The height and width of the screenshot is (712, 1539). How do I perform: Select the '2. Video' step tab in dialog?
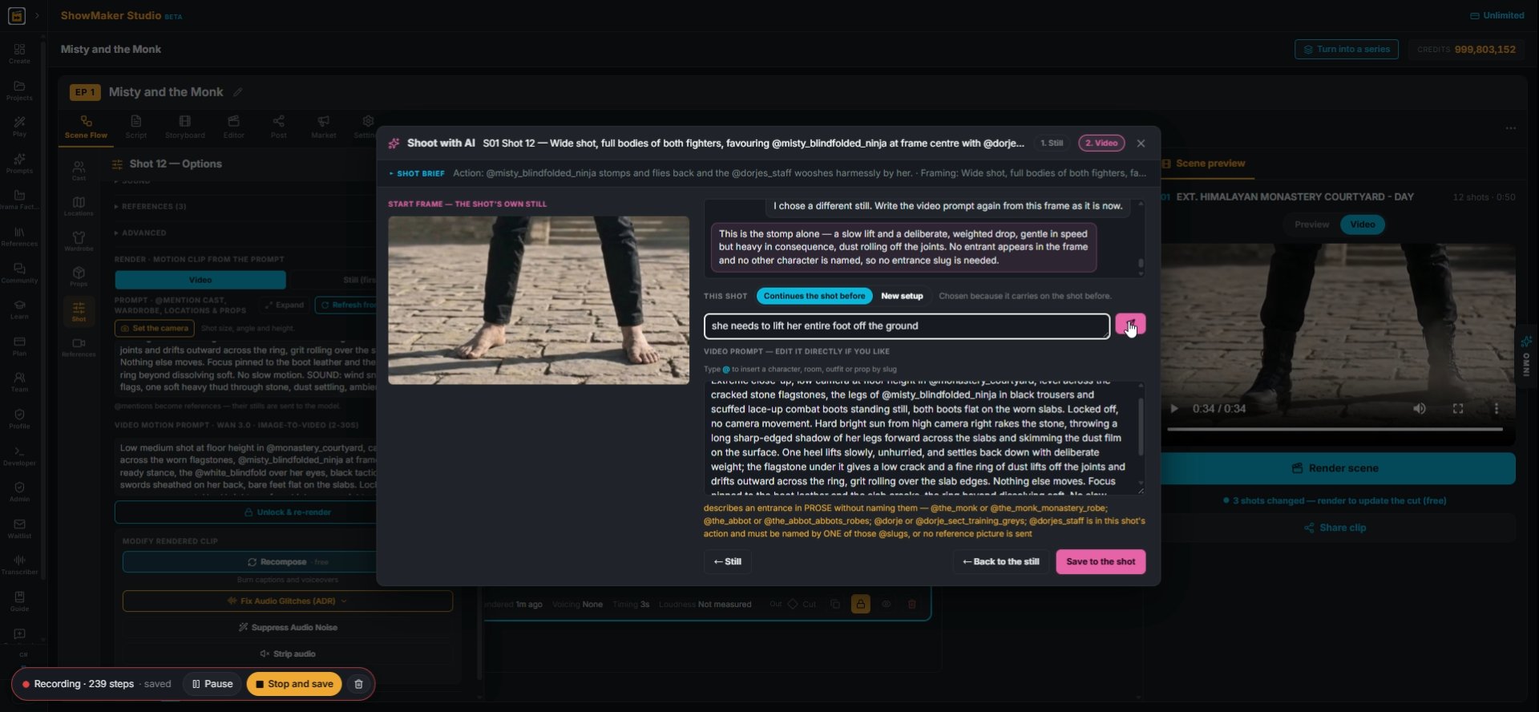pyautogui.click(x=1101, y=144)
